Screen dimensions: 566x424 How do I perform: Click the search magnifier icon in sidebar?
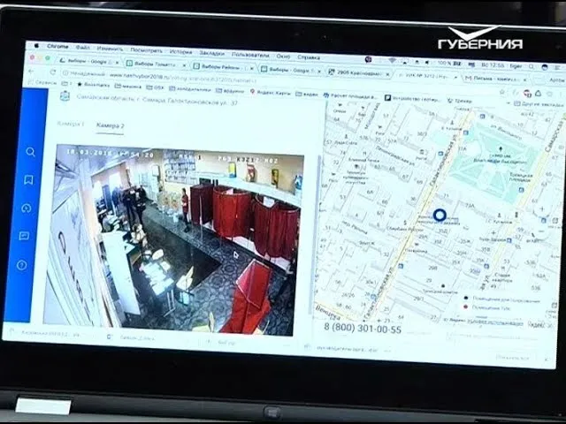click(x=31, y=152)
